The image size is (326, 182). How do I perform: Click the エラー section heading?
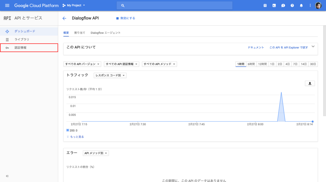coord(72,153)
